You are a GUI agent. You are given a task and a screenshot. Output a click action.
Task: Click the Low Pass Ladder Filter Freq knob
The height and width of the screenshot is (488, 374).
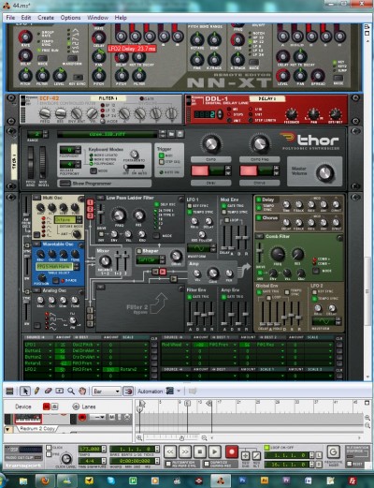[119, 214]
